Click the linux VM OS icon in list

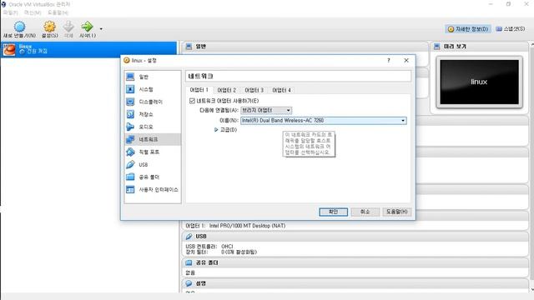[9, 49]
